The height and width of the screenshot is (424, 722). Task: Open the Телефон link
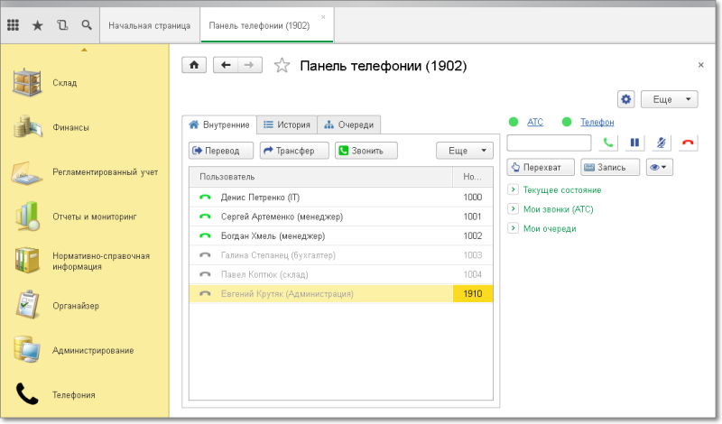597,122
